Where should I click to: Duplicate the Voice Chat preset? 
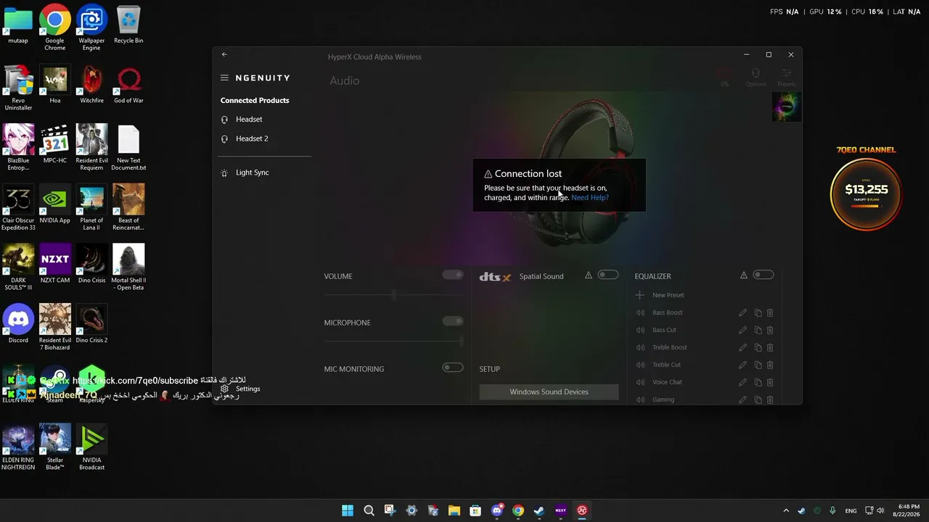pyautogui.click(x=758, y=382)
